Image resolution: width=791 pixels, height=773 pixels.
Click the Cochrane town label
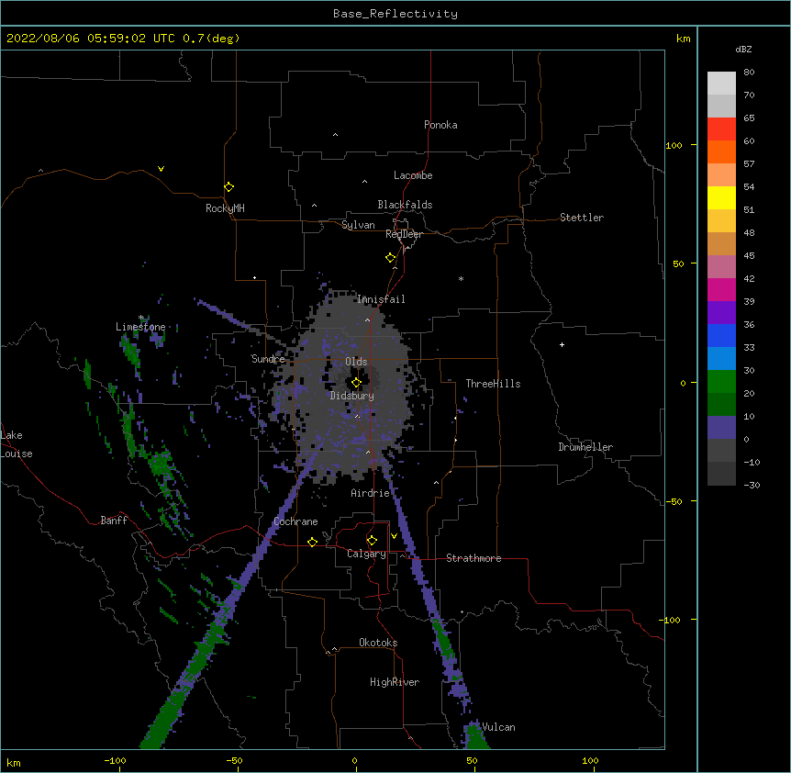point(295,521)
